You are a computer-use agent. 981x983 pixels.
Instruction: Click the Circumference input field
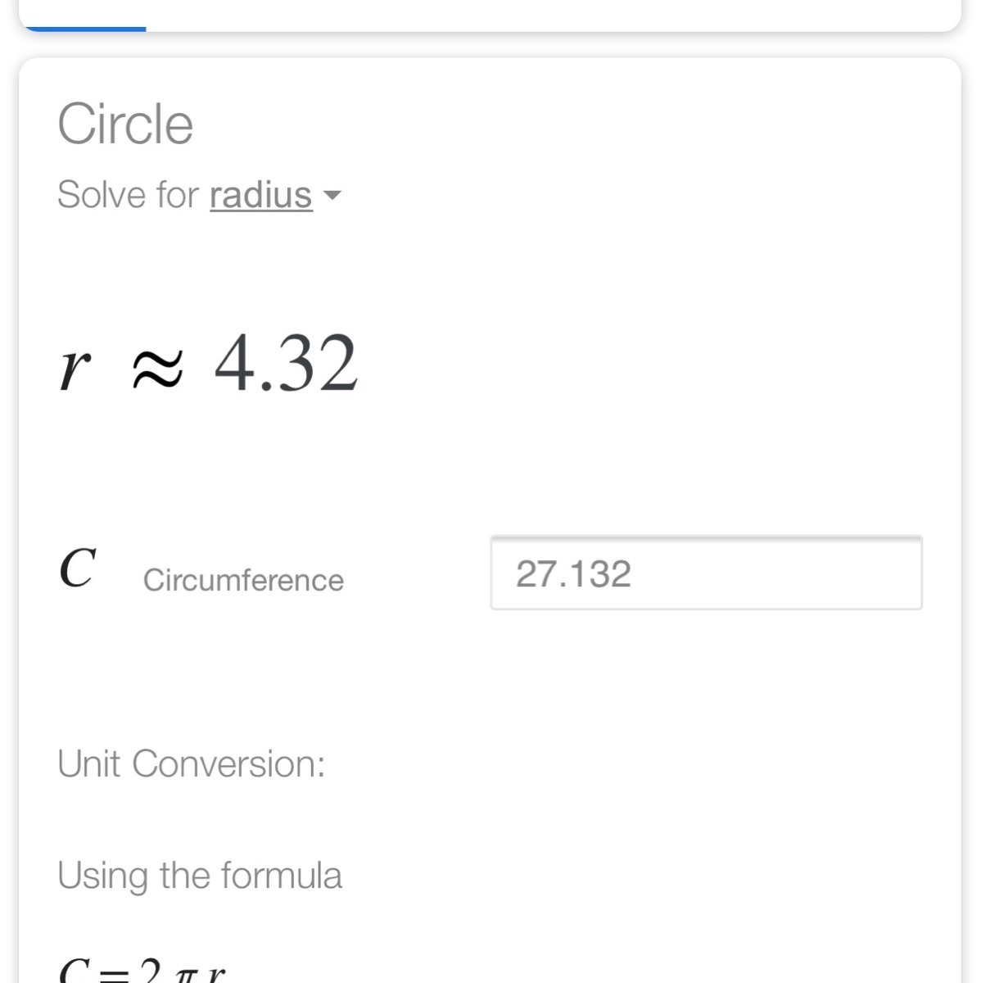click(706, 573)
